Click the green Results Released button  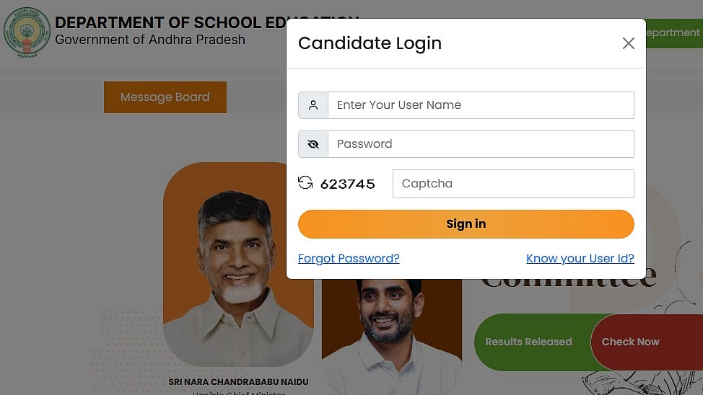(528, 342)
